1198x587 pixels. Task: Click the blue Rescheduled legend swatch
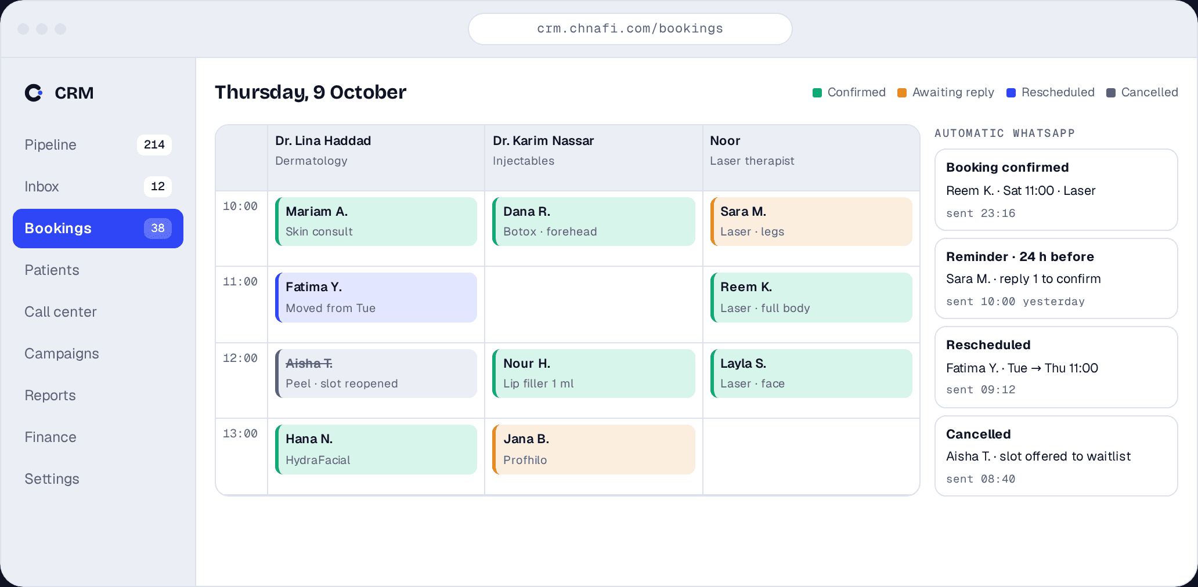click(x=1011, y=93)
